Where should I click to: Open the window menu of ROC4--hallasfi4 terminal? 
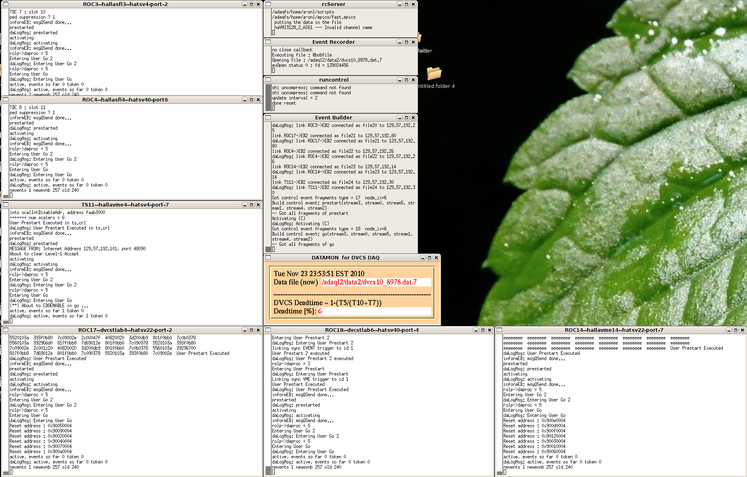click(x=6, y=99)
